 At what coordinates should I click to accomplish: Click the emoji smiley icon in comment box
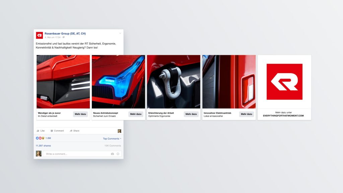click(x=118, y=154)
